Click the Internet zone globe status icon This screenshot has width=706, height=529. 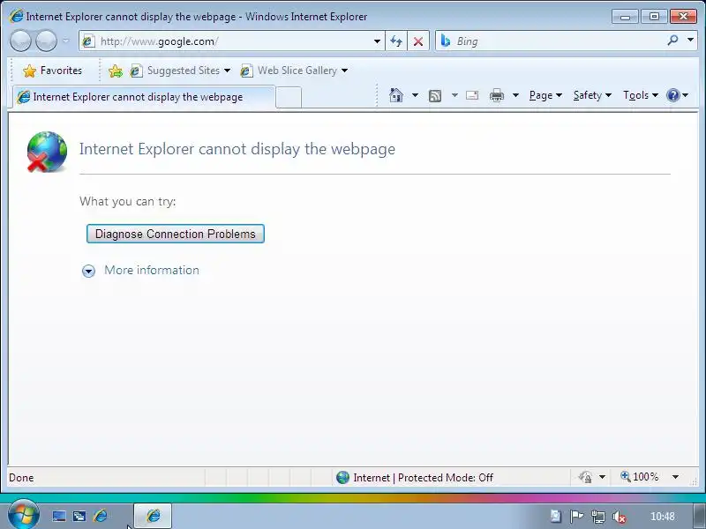point(342,477)
